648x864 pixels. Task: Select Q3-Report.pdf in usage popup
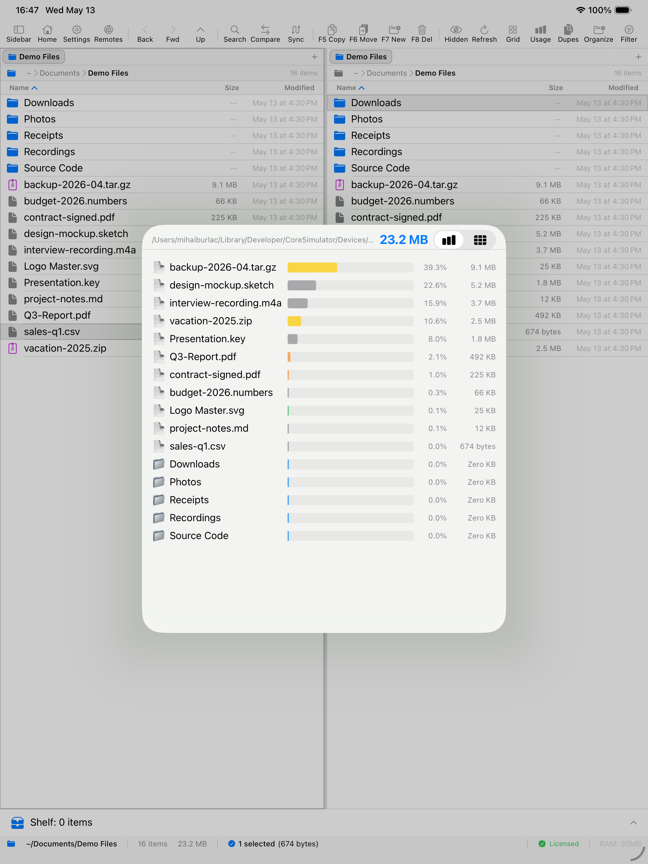[x=324, y=357]
